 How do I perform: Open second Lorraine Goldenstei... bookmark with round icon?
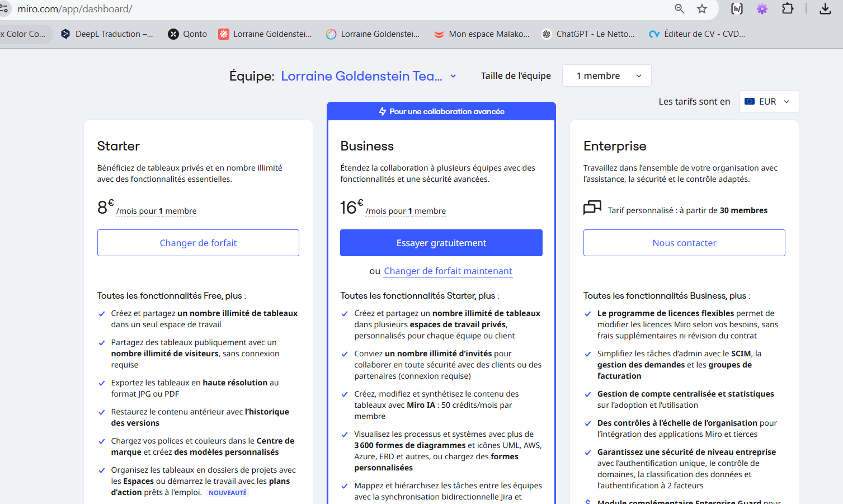click(373, 34)
